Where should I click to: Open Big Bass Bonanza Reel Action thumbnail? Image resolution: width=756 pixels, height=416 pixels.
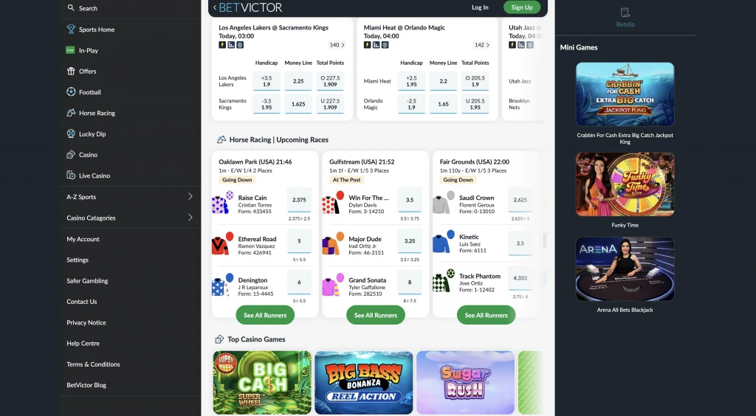pos(363,383)
